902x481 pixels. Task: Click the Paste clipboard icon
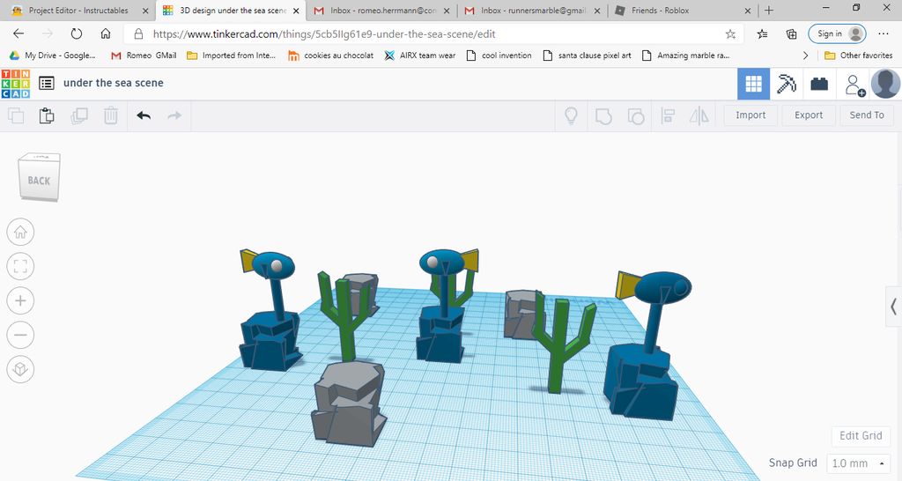(x=47, y=115)
